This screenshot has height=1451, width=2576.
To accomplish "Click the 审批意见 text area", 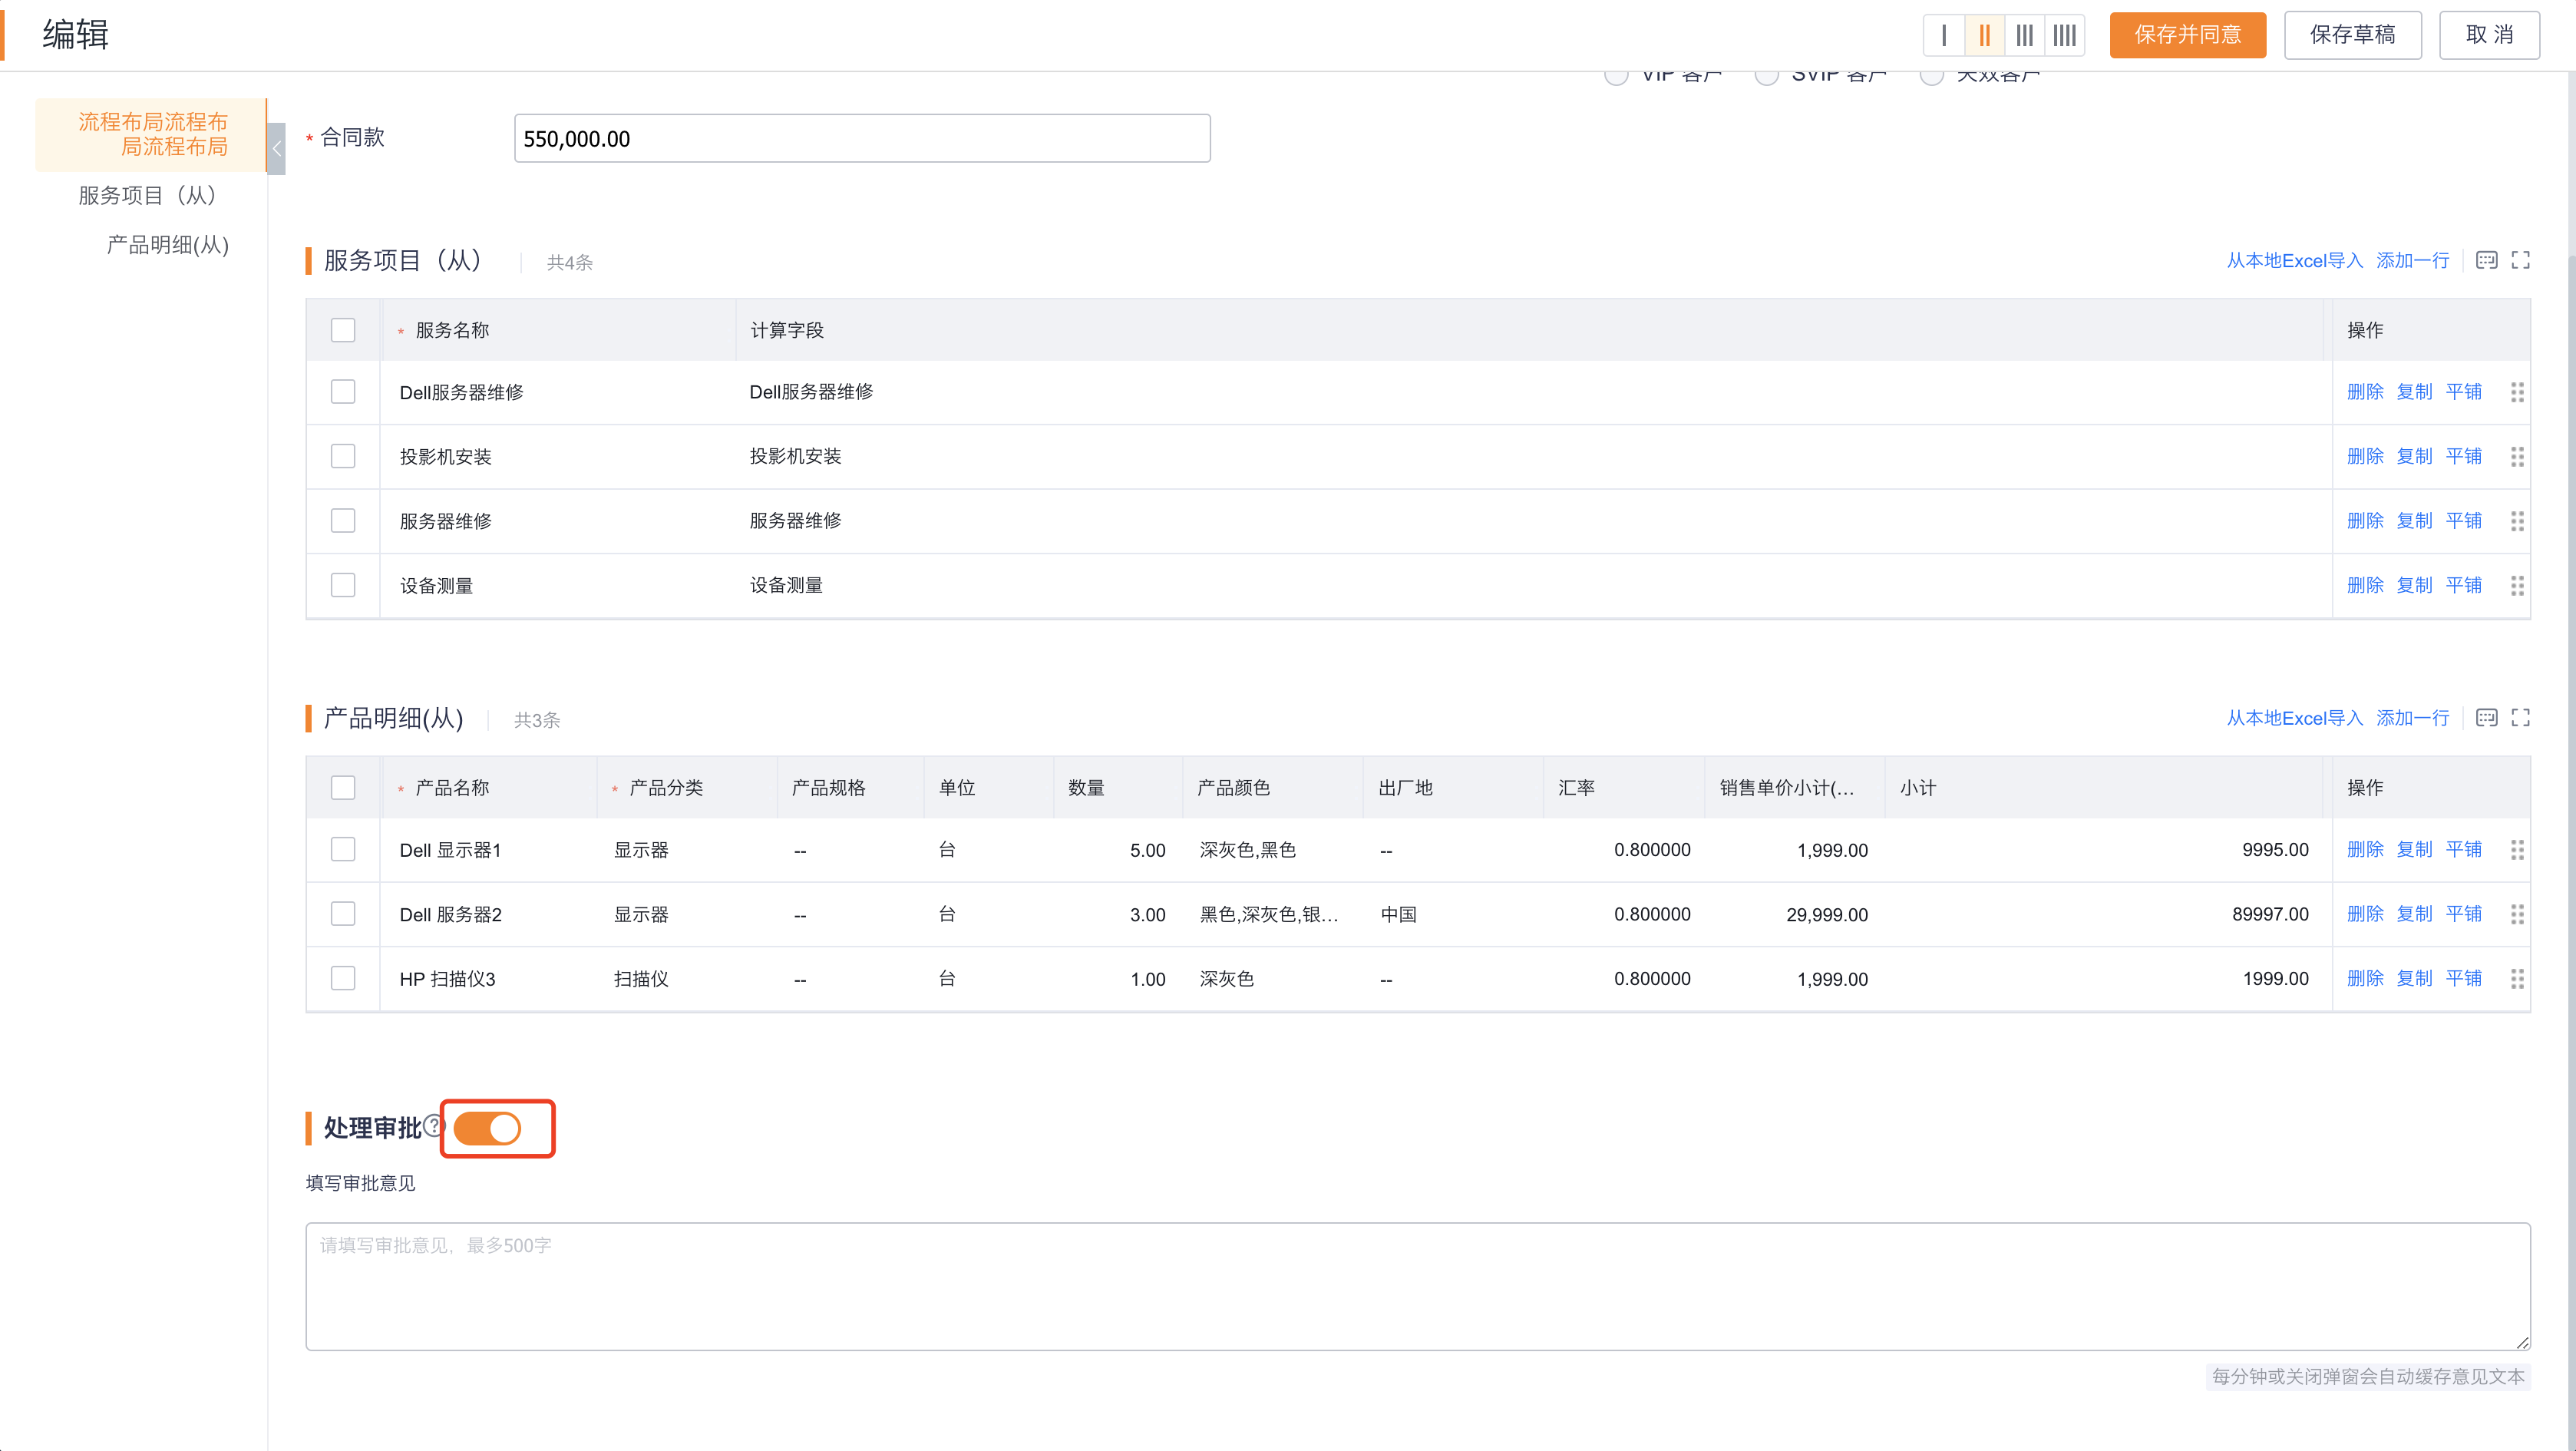I will 1417,1286.
